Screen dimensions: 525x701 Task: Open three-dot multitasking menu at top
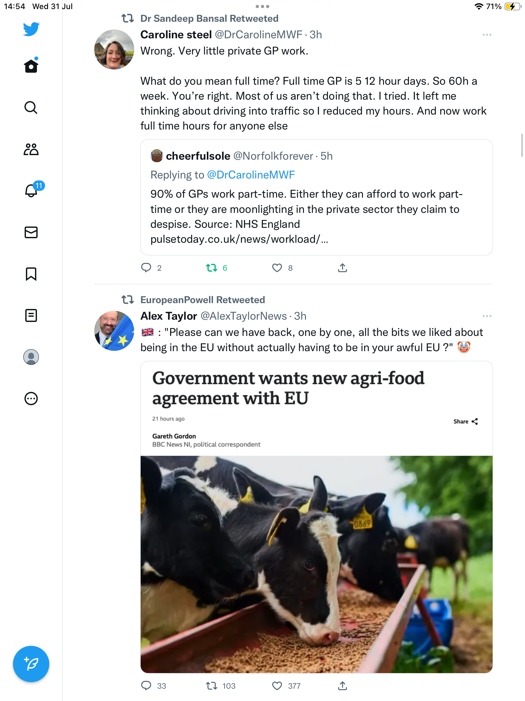[x=262, y=6]
